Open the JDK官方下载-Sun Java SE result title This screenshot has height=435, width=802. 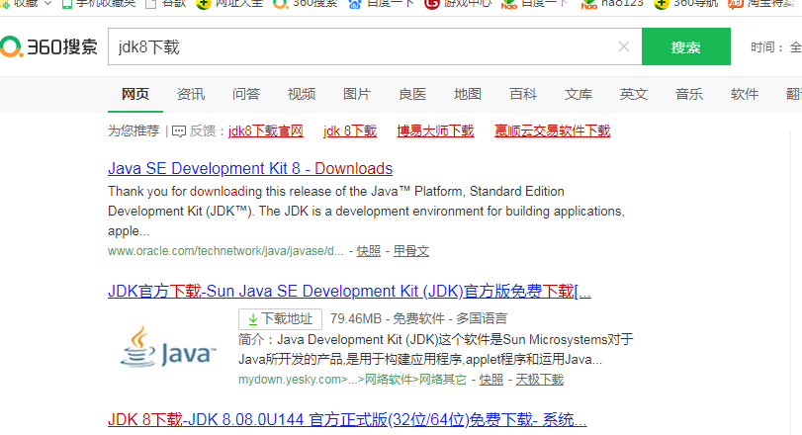[x=349, y=292]
